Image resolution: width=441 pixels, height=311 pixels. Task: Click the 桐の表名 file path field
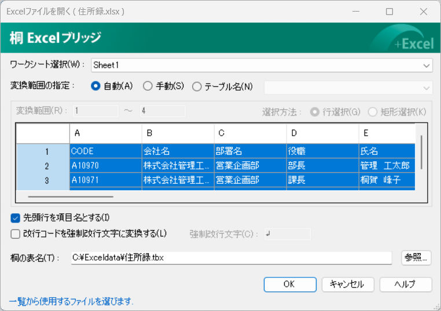coord(231,258)
